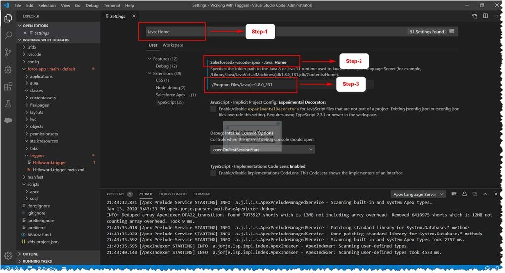Select the Output panel tab

(x=146, y=194)
